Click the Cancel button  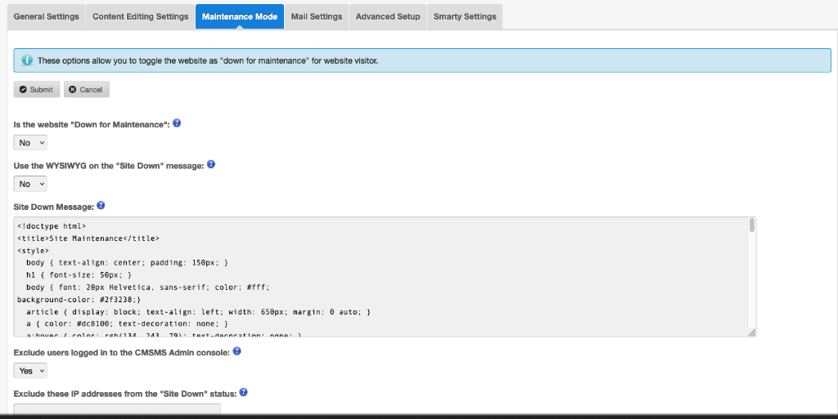[86, 90]
